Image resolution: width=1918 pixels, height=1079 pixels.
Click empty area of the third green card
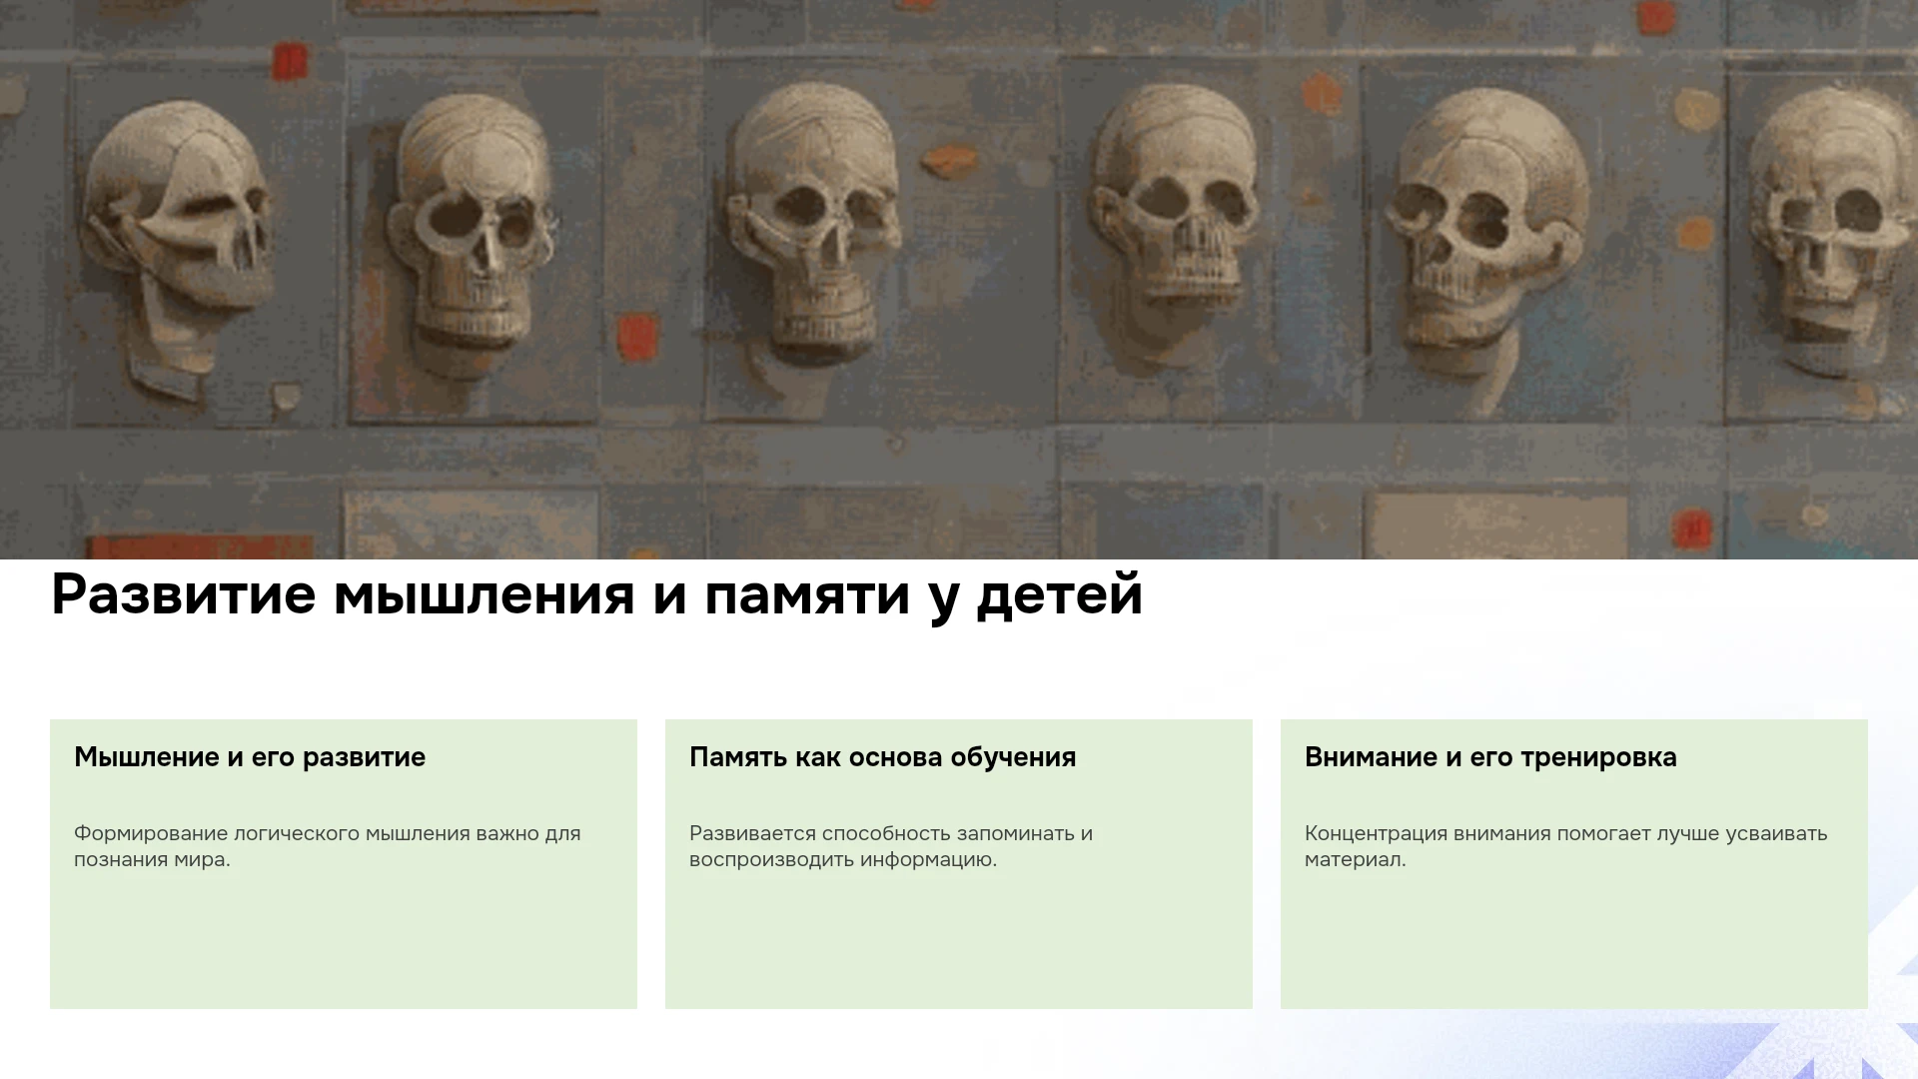[x=1574, y=944]
